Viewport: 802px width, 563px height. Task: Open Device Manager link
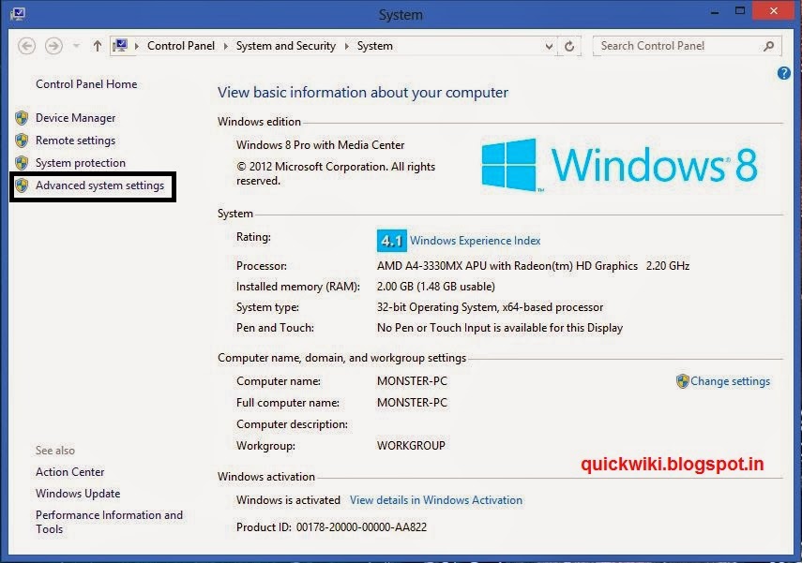pyautogui.click(x=76, y=118)
